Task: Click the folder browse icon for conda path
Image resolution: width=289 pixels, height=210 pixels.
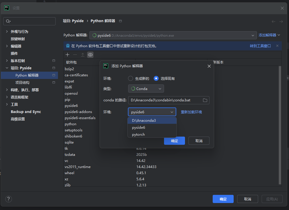Action: 205,100
